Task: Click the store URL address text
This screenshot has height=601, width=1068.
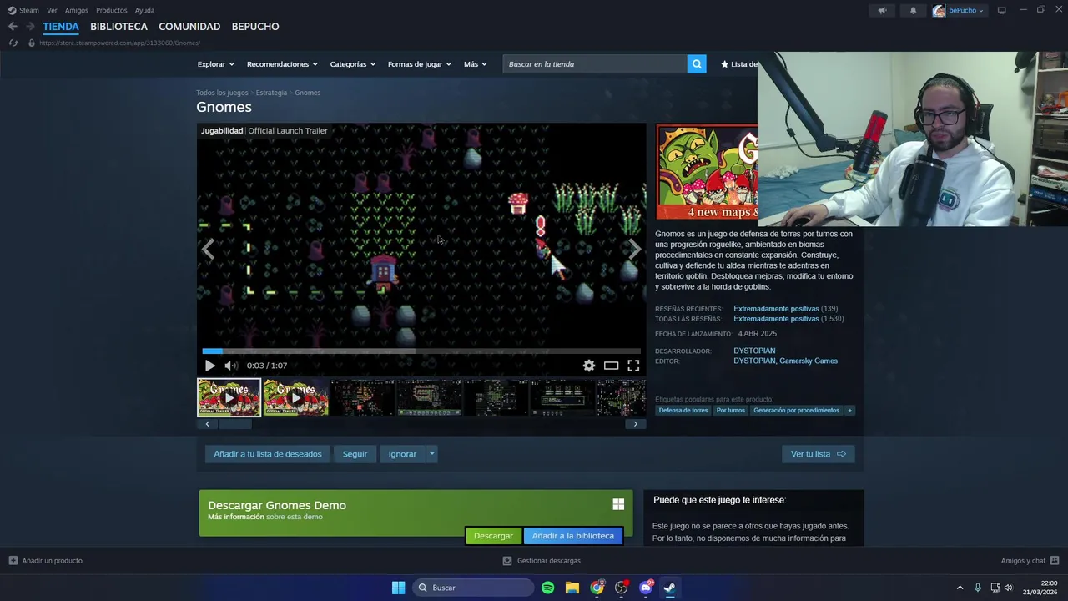Action: [119, 43]
